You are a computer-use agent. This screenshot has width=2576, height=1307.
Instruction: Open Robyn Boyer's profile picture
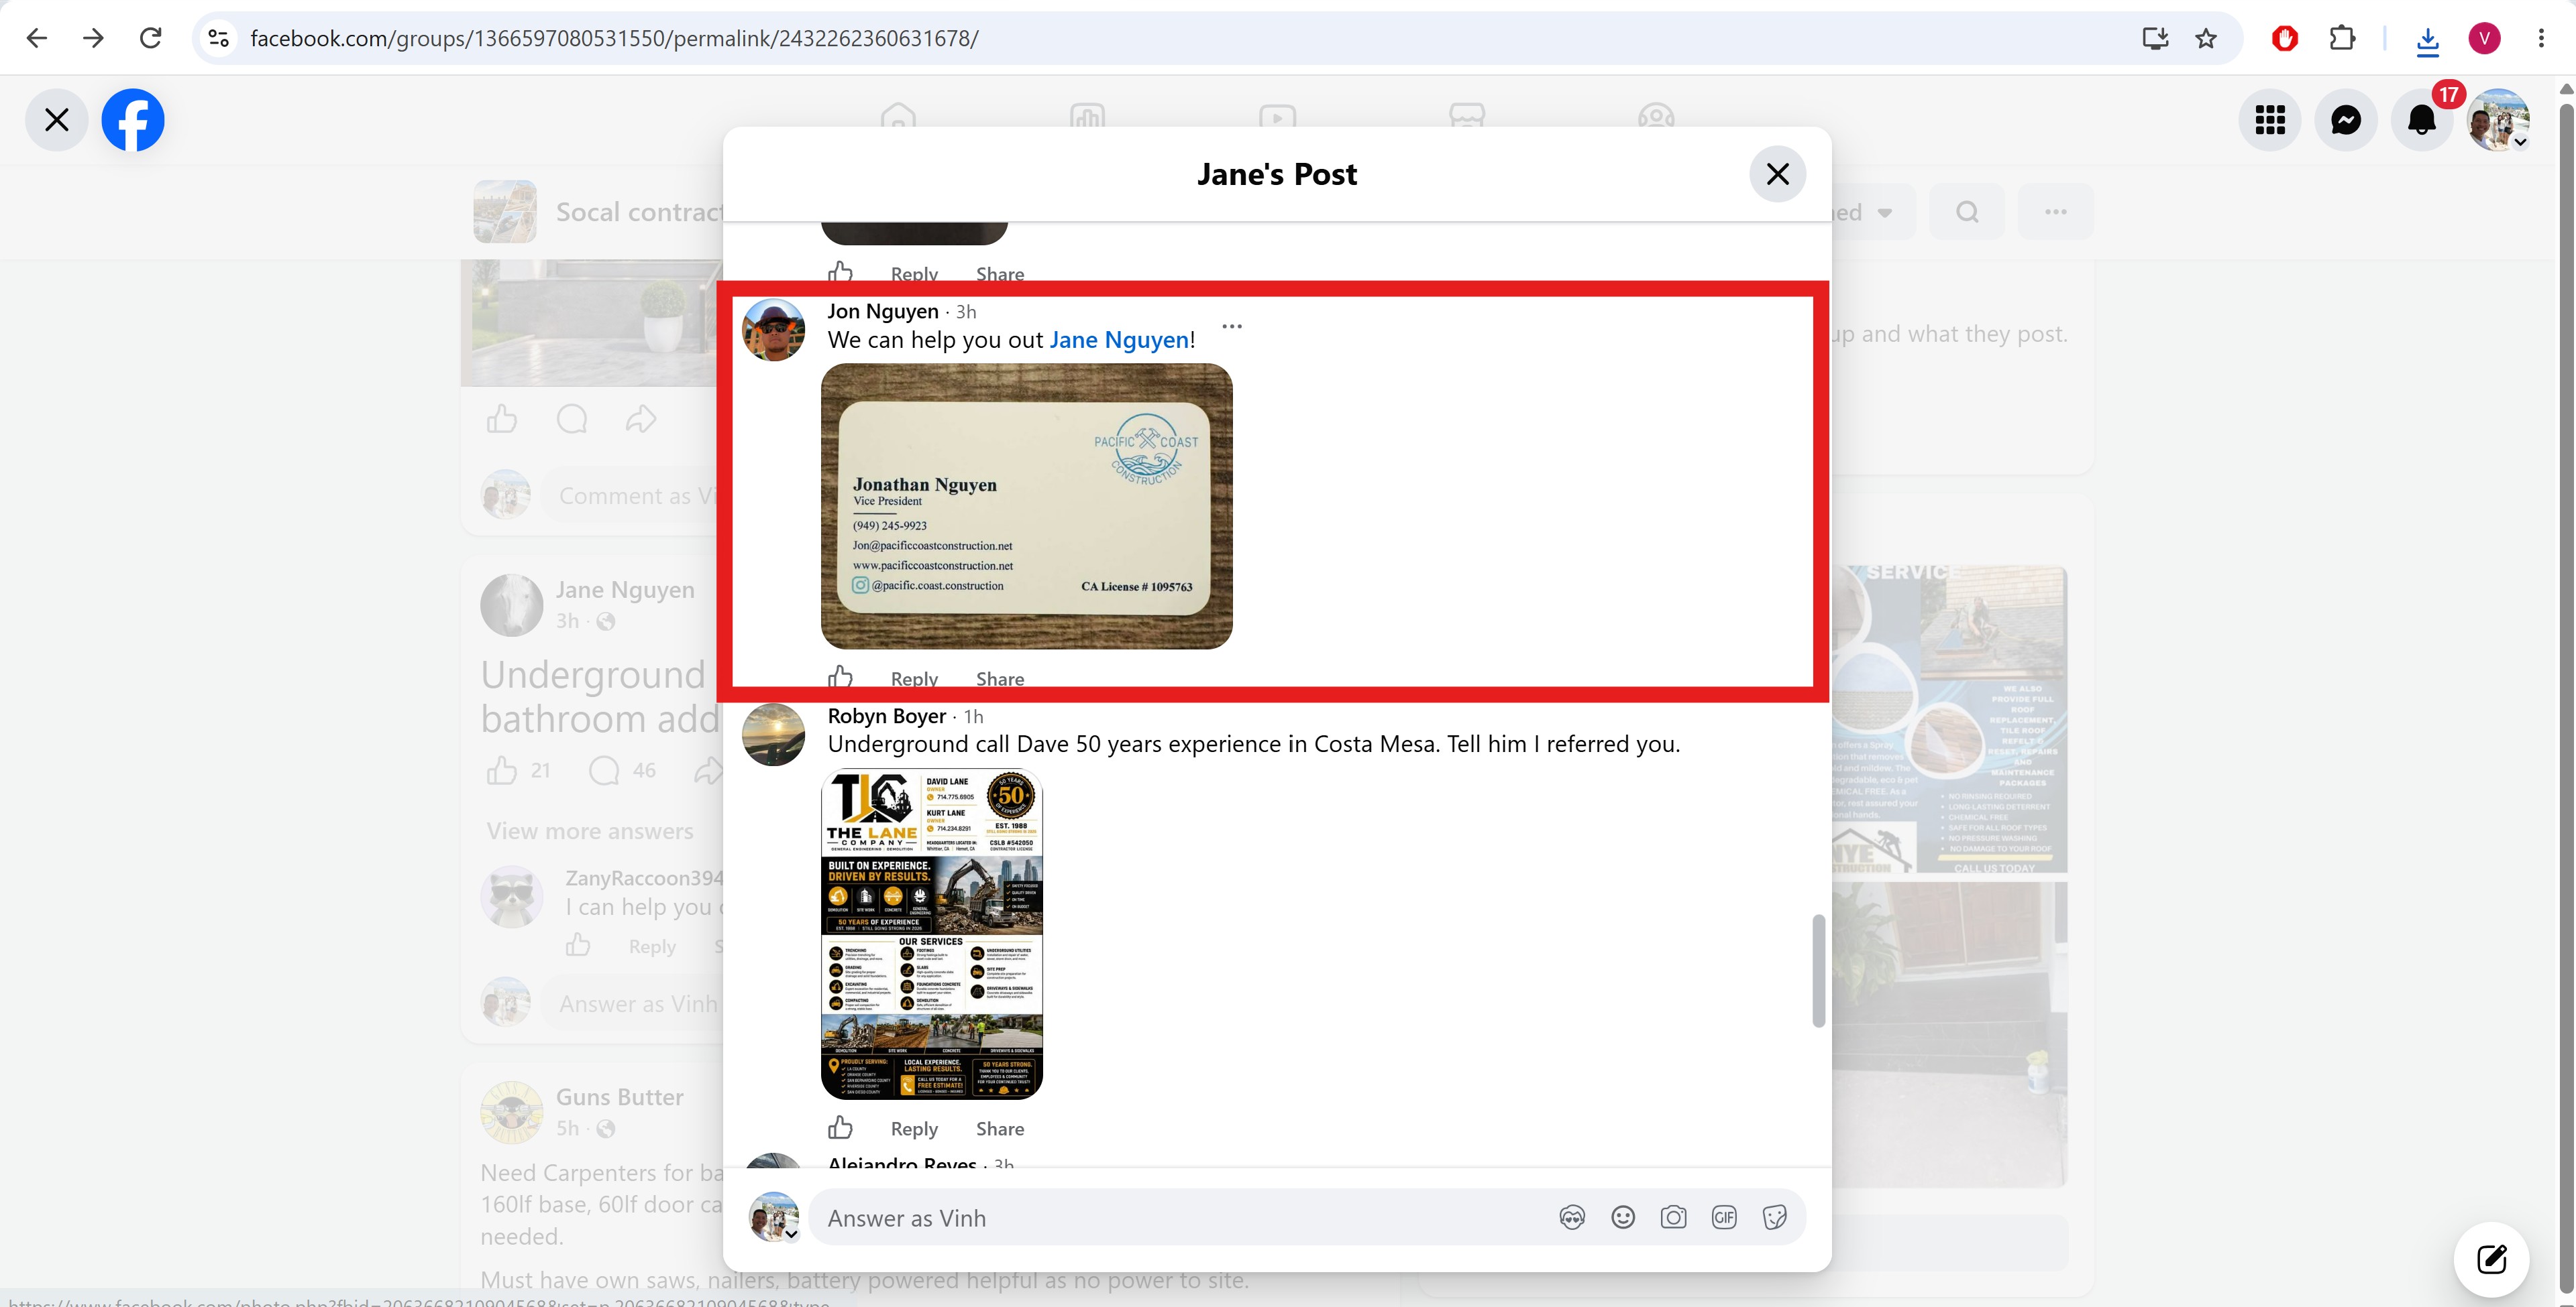(x=773, y=735)
